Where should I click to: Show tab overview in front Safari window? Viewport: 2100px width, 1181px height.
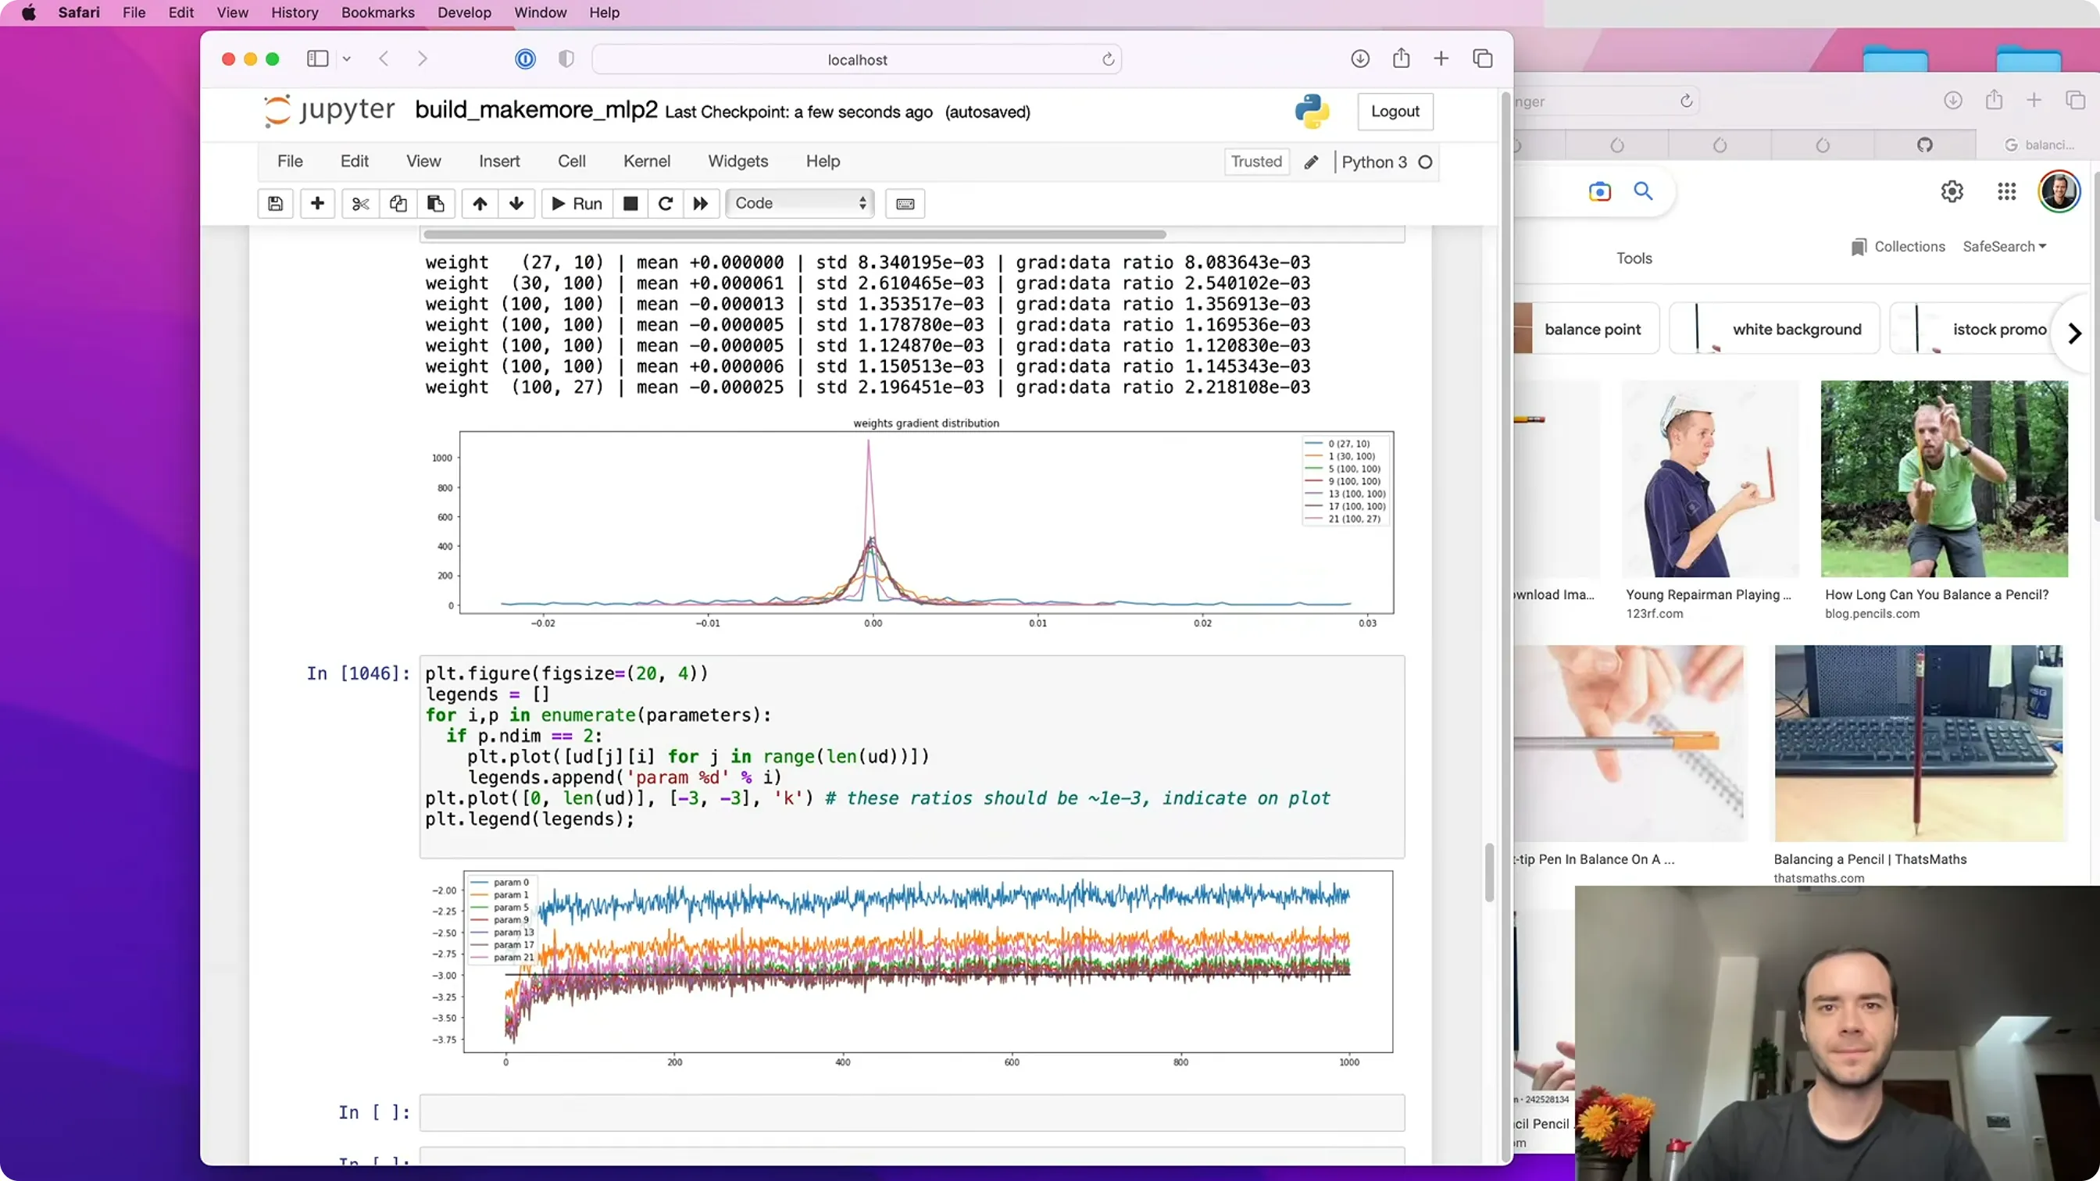coord(1483,59)
